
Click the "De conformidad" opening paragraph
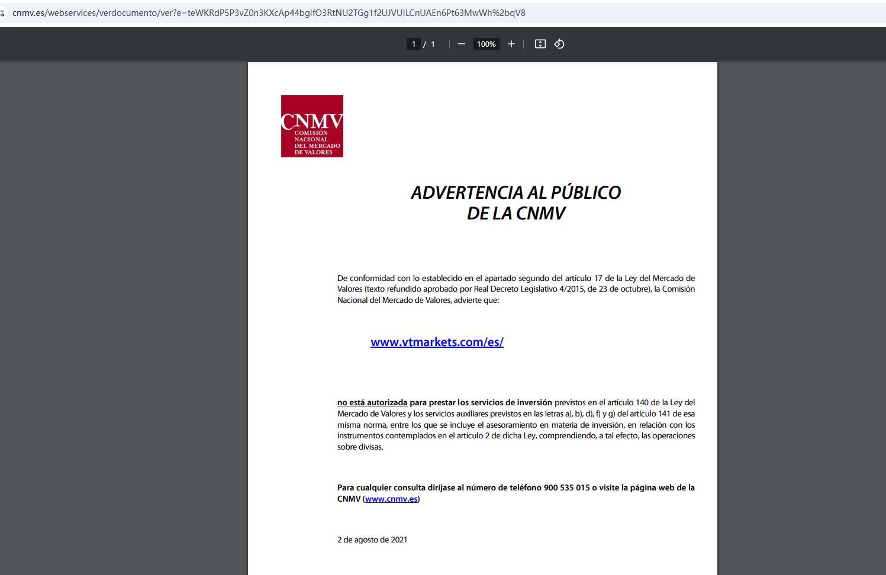(x=516, y=289)
